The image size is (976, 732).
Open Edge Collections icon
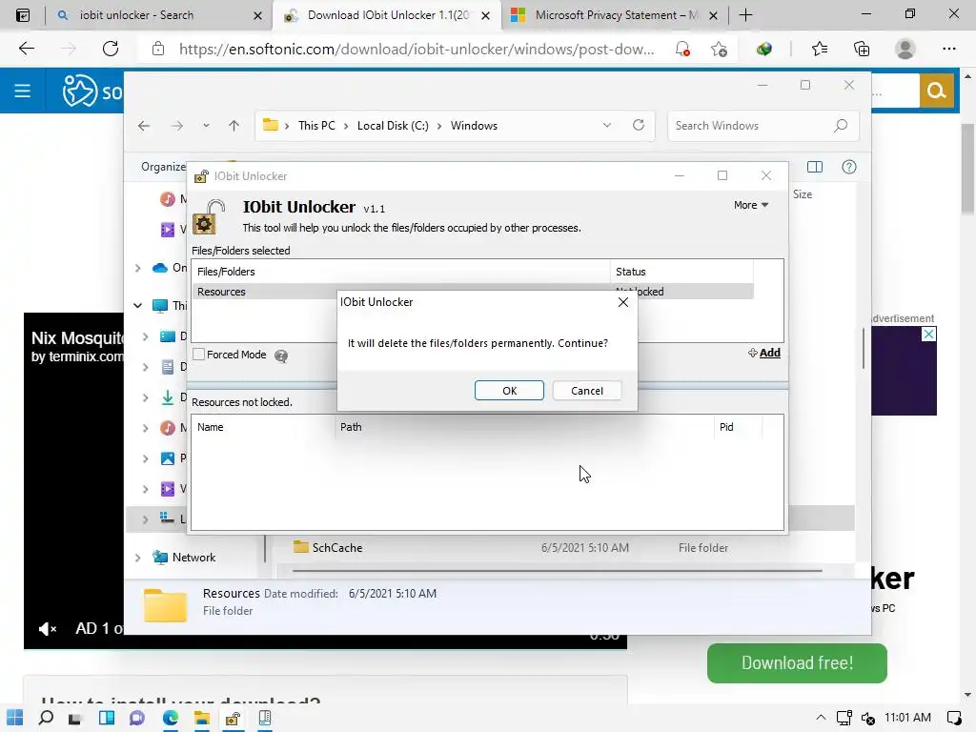(862, 49)
